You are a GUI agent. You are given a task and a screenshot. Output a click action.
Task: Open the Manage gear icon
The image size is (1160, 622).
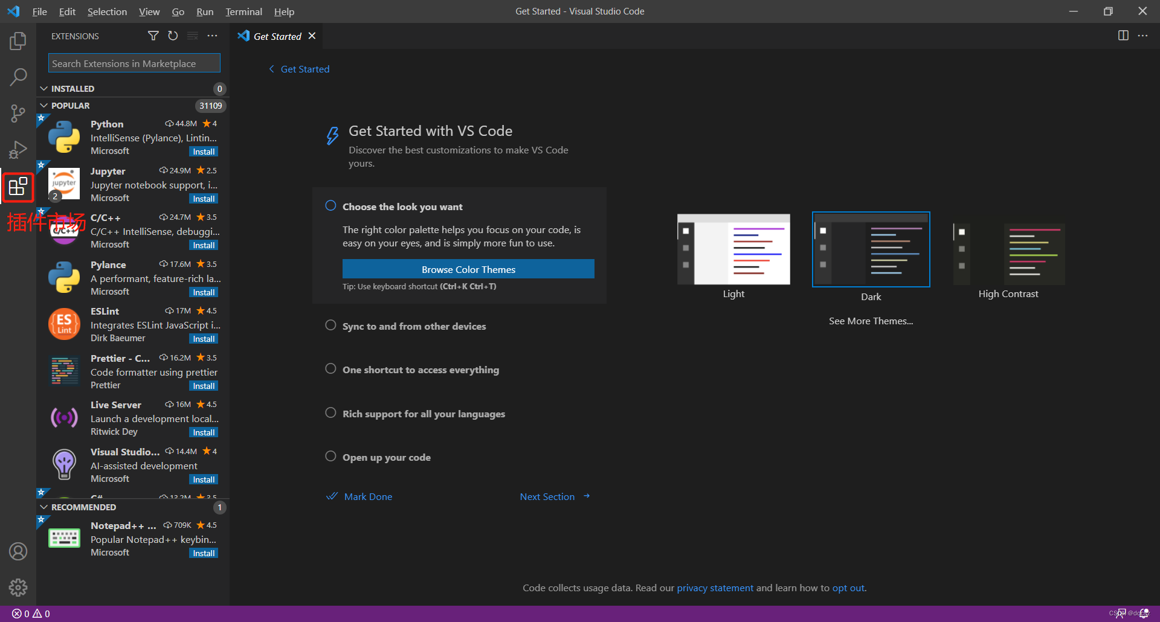tap(18, 588)
